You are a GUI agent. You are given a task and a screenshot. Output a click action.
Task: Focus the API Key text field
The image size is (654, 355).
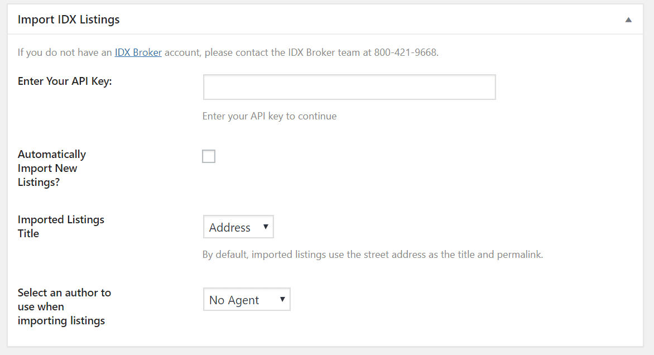[x=349, y=87]
